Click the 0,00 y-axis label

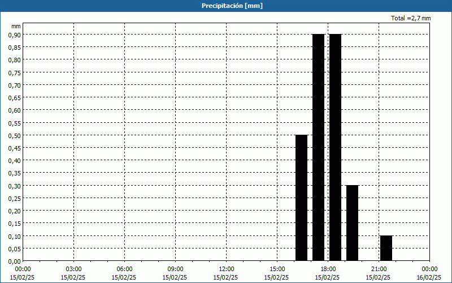coord(15,261)
